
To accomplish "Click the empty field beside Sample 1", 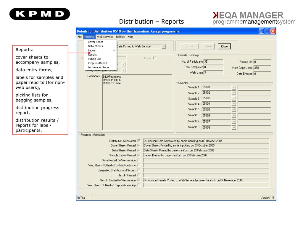I will pyautogui.click(x=254, y=87).
